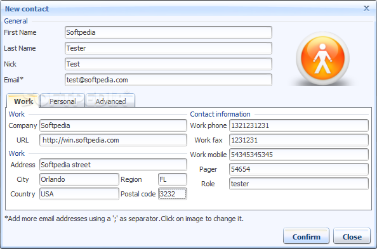Focus the Postal code field
The height and width of the screenshot is (249, 377).
pyautogui.click(x=173, y=194)
